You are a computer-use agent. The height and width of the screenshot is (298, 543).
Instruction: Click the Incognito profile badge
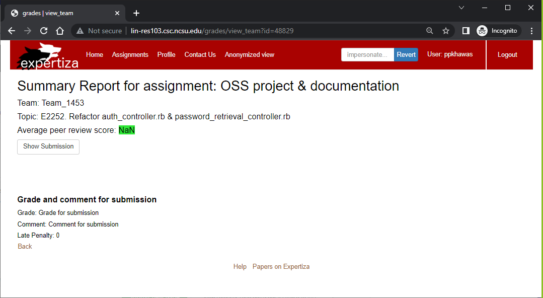(498, 31)
